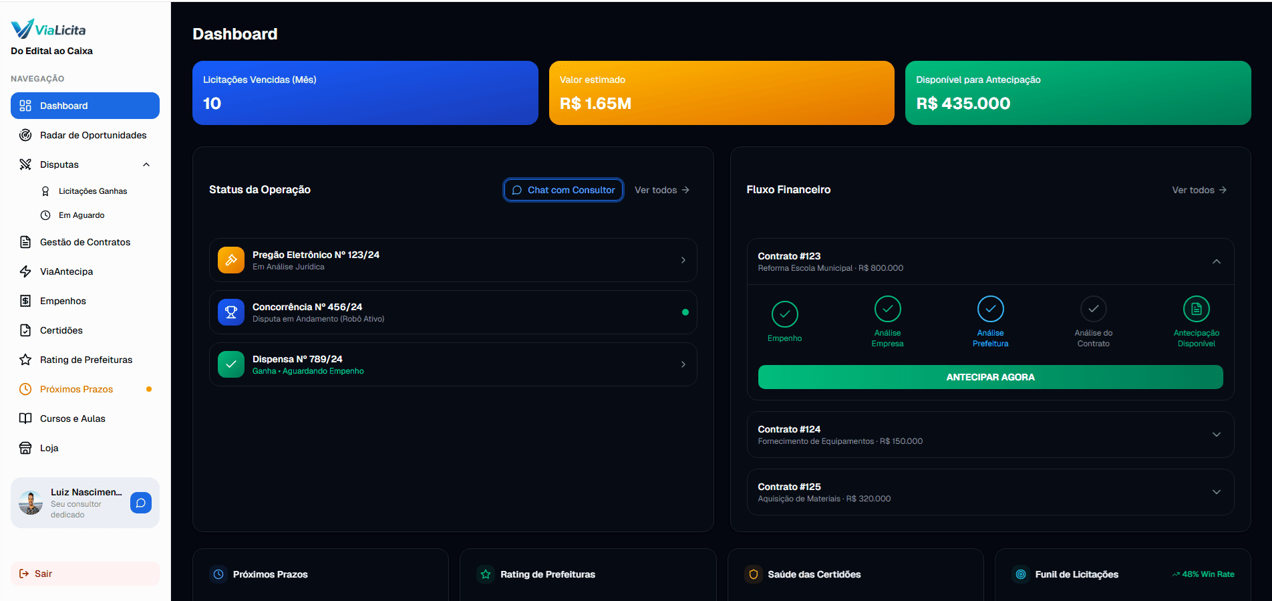Open Empenhos section

85,301
